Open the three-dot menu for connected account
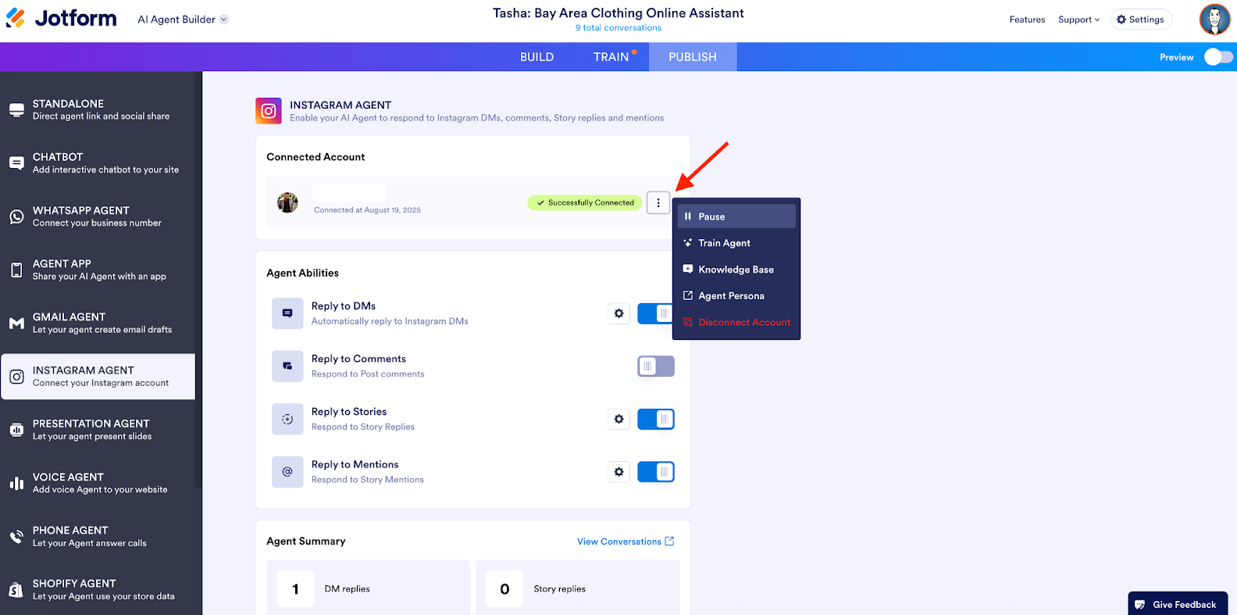 (x=658, y=202)
